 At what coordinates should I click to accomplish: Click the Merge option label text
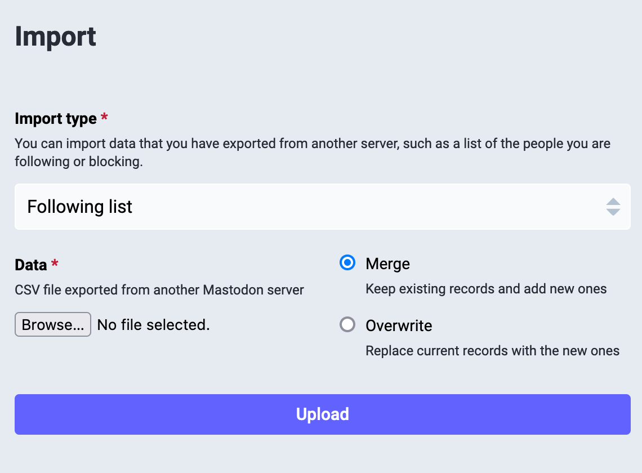pos(388,264)
